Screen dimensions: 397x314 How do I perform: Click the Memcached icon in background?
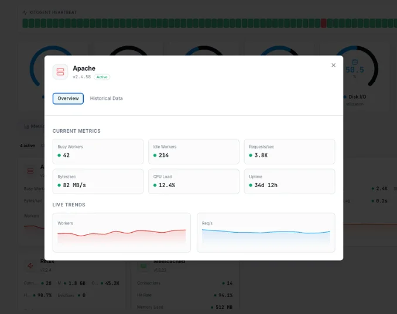(143, 265)
